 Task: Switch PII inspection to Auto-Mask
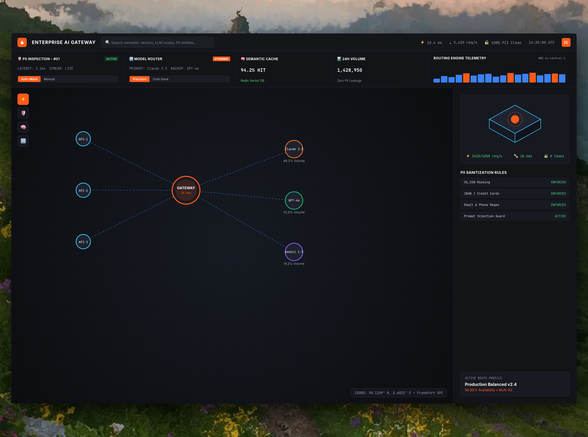pyautogui.click(x=29, y=79)
